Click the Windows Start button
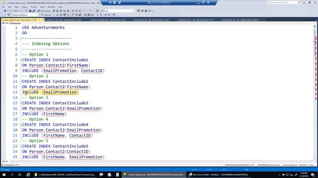The width and height of the screenshot is (318, 178). coord(4,175)
